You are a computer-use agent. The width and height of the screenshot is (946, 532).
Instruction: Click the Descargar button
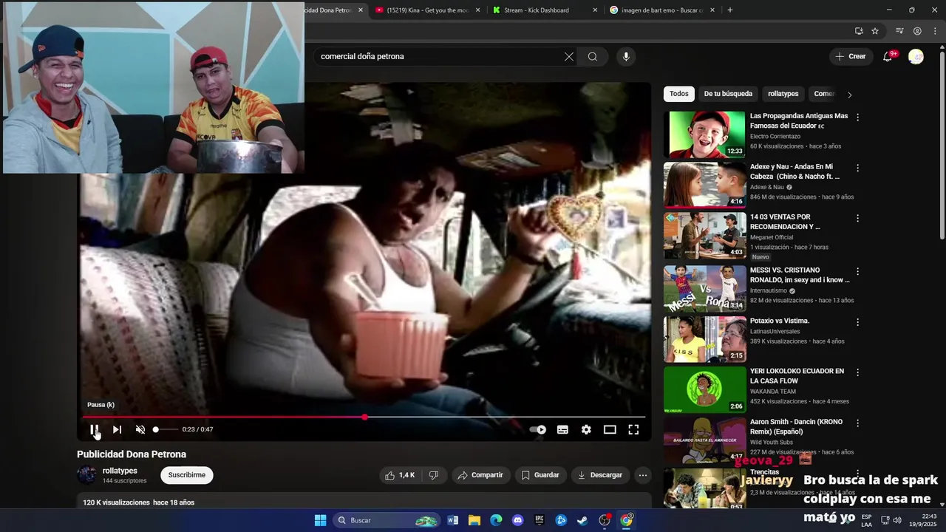600,475
